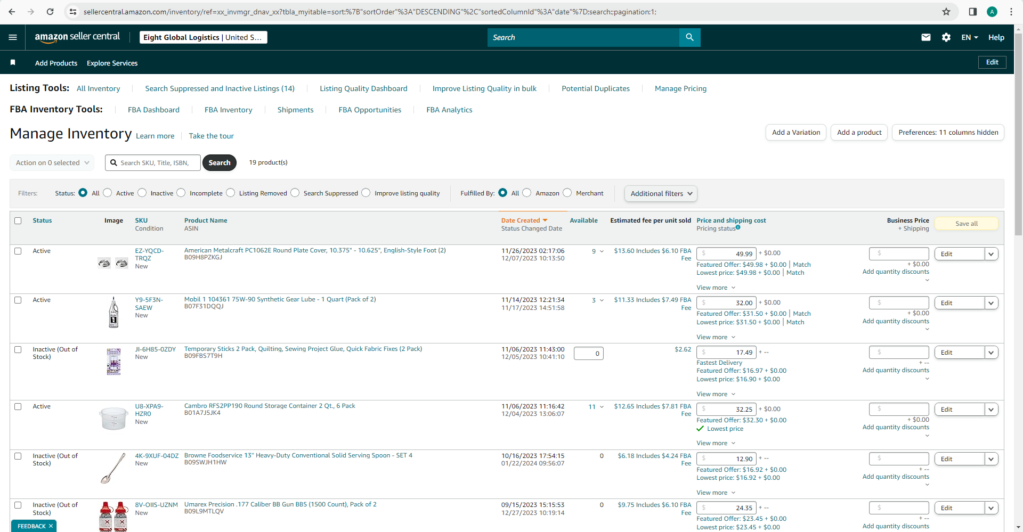Click the bookmark flag icon in navigation bar
Screen dimensions: 1023x532
(13, 62)
